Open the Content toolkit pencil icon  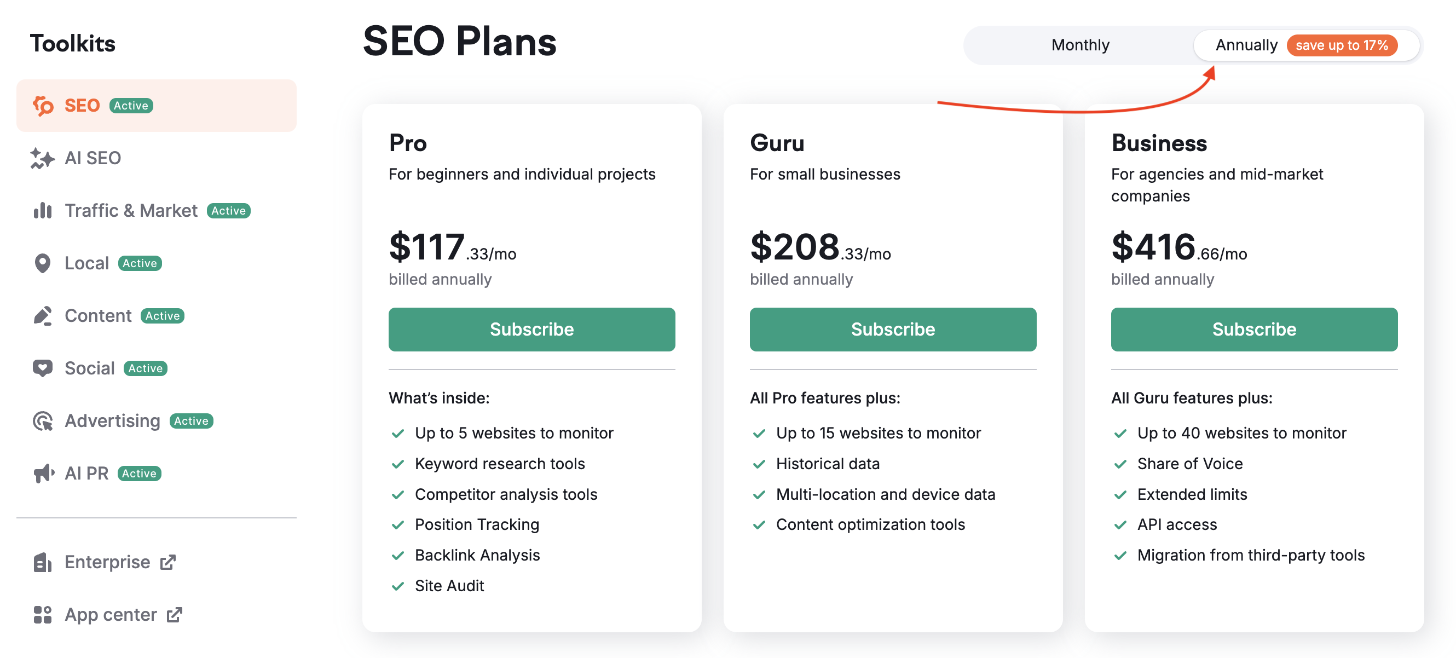[x=43, y=315]
